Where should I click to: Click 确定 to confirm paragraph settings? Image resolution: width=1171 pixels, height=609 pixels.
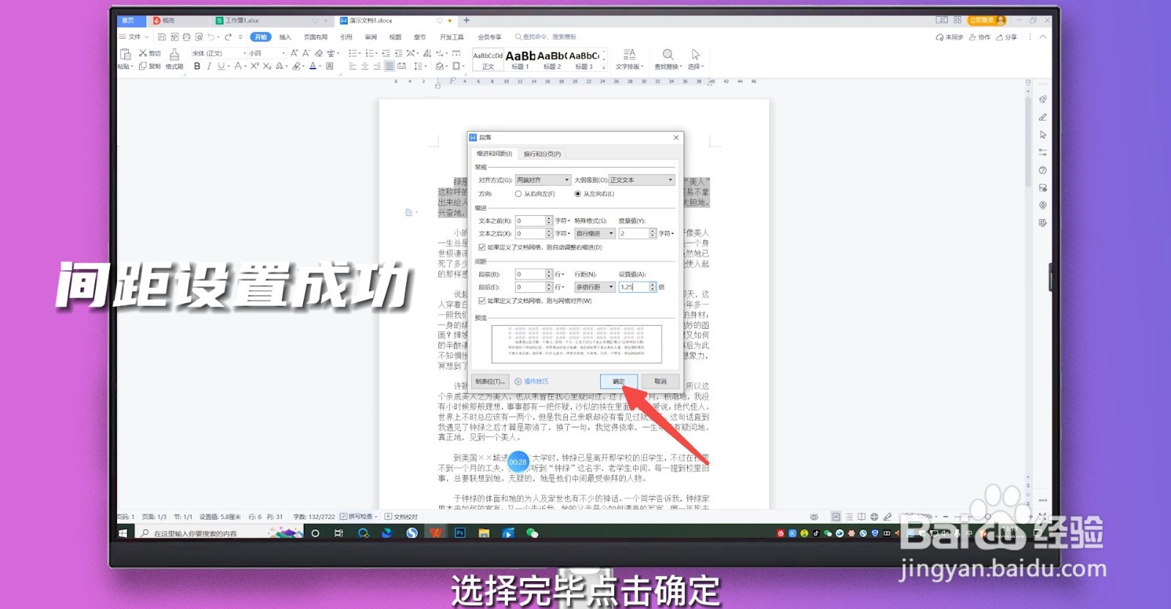[x=618, y=381]
